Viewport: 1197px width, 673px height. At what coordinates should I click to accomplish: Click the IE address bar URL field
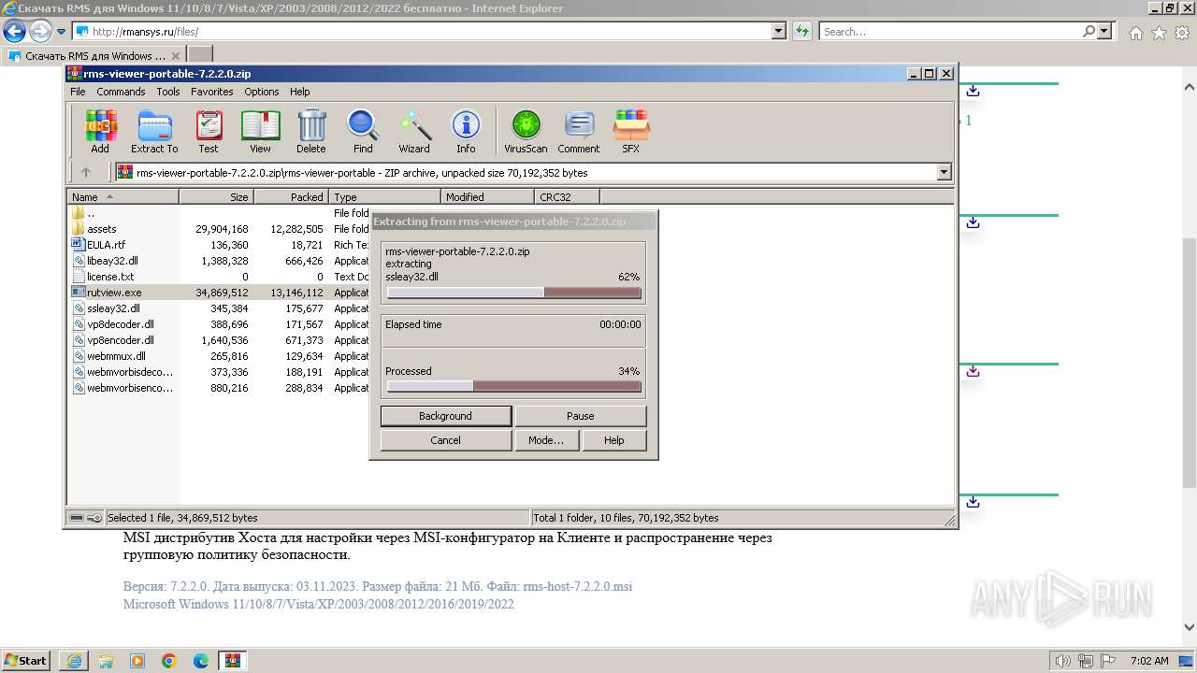(423, 31)
